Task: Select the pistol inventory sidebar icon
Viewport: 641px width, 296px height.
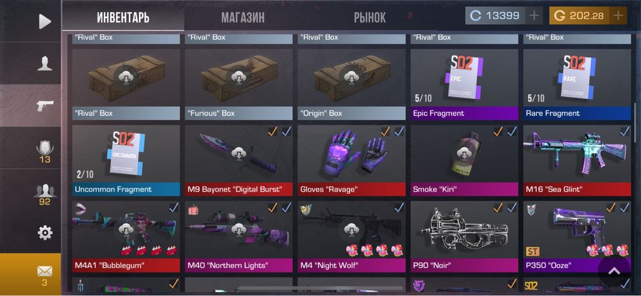Action: (x=45, y=105)
